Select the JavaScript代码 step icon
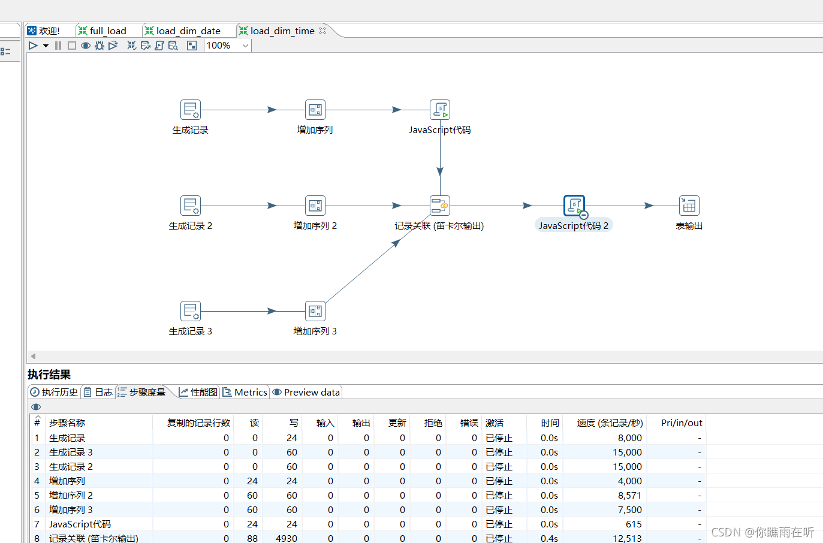Image resolution: width=823 pixels, height=543 pixels. [440, 110]
